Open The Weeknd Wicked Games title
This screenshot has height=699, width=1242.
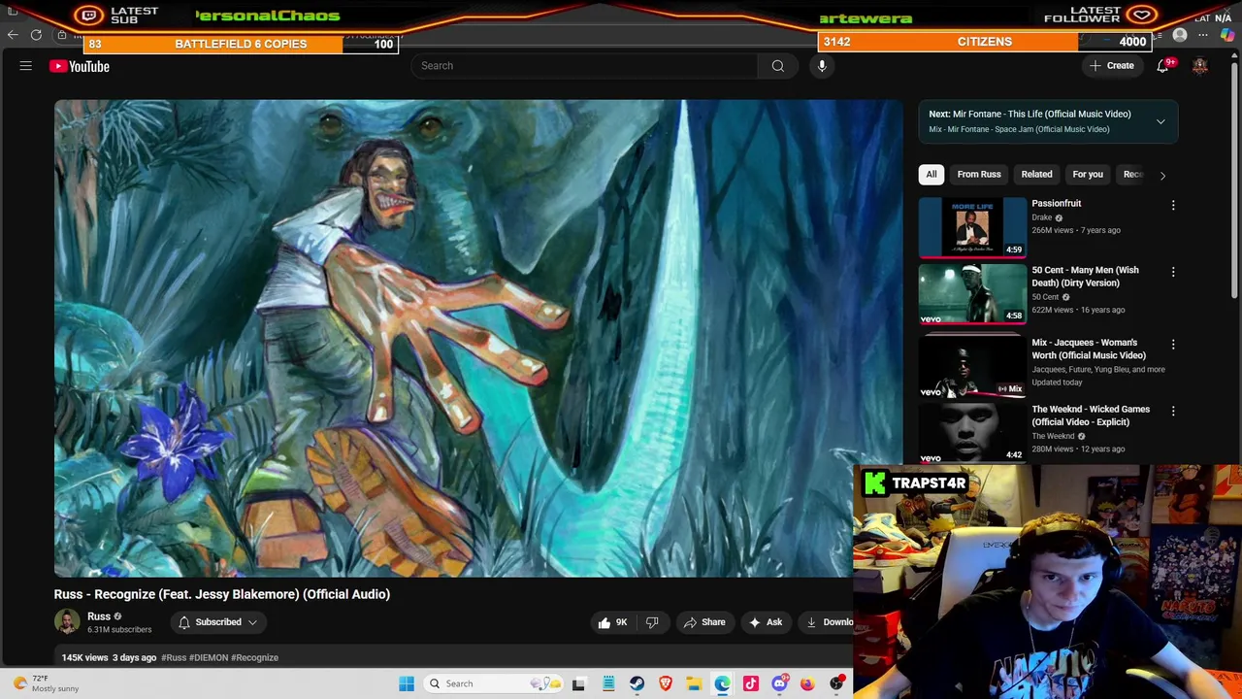1091,416
